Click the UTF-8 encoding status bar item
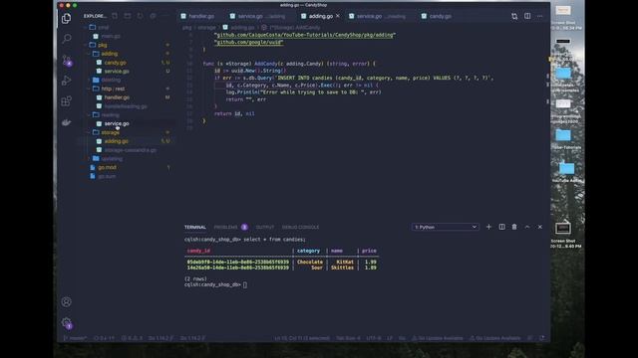The width and height of the screenshot is (638, 358). point(374,338)
